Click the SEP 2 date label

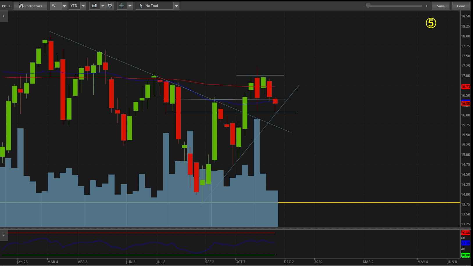coord(210,262)
